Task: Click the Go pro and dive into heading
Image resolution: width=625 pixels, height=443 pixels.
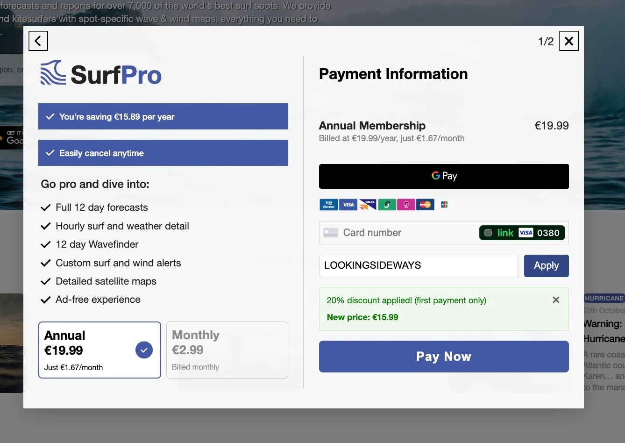Action: click(95, 184)
